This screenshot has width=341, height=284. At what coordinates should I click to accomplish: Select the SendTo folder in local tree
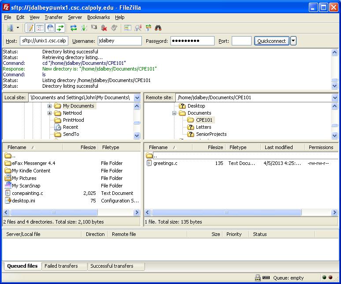[x=71, y=134]
